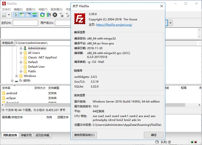Expand the Public folder tree node
Viewport: 202px width, 145px height.
tap(21, 71)
